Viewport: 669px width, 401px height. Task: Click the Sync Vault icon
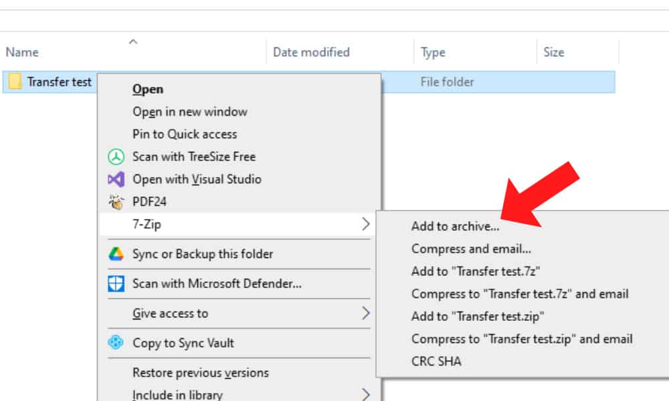(x=116, y=343)
